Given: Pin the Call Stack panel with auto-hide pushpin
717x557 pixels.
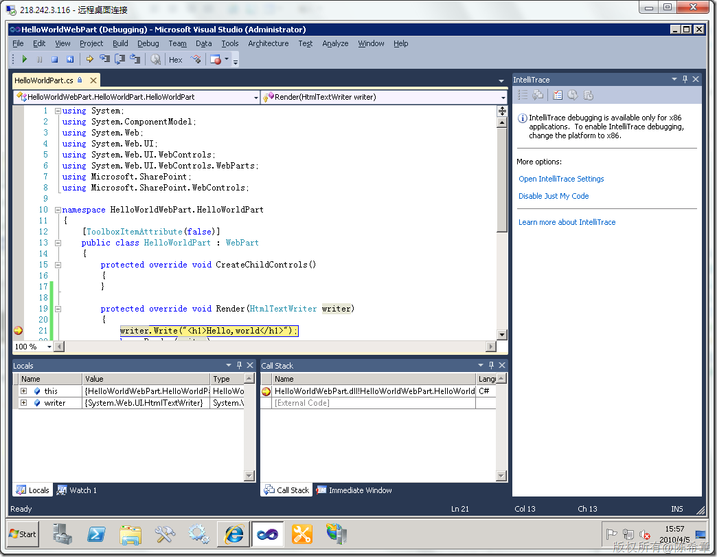Looking at the screenshot, I should [x=491, y=364].
